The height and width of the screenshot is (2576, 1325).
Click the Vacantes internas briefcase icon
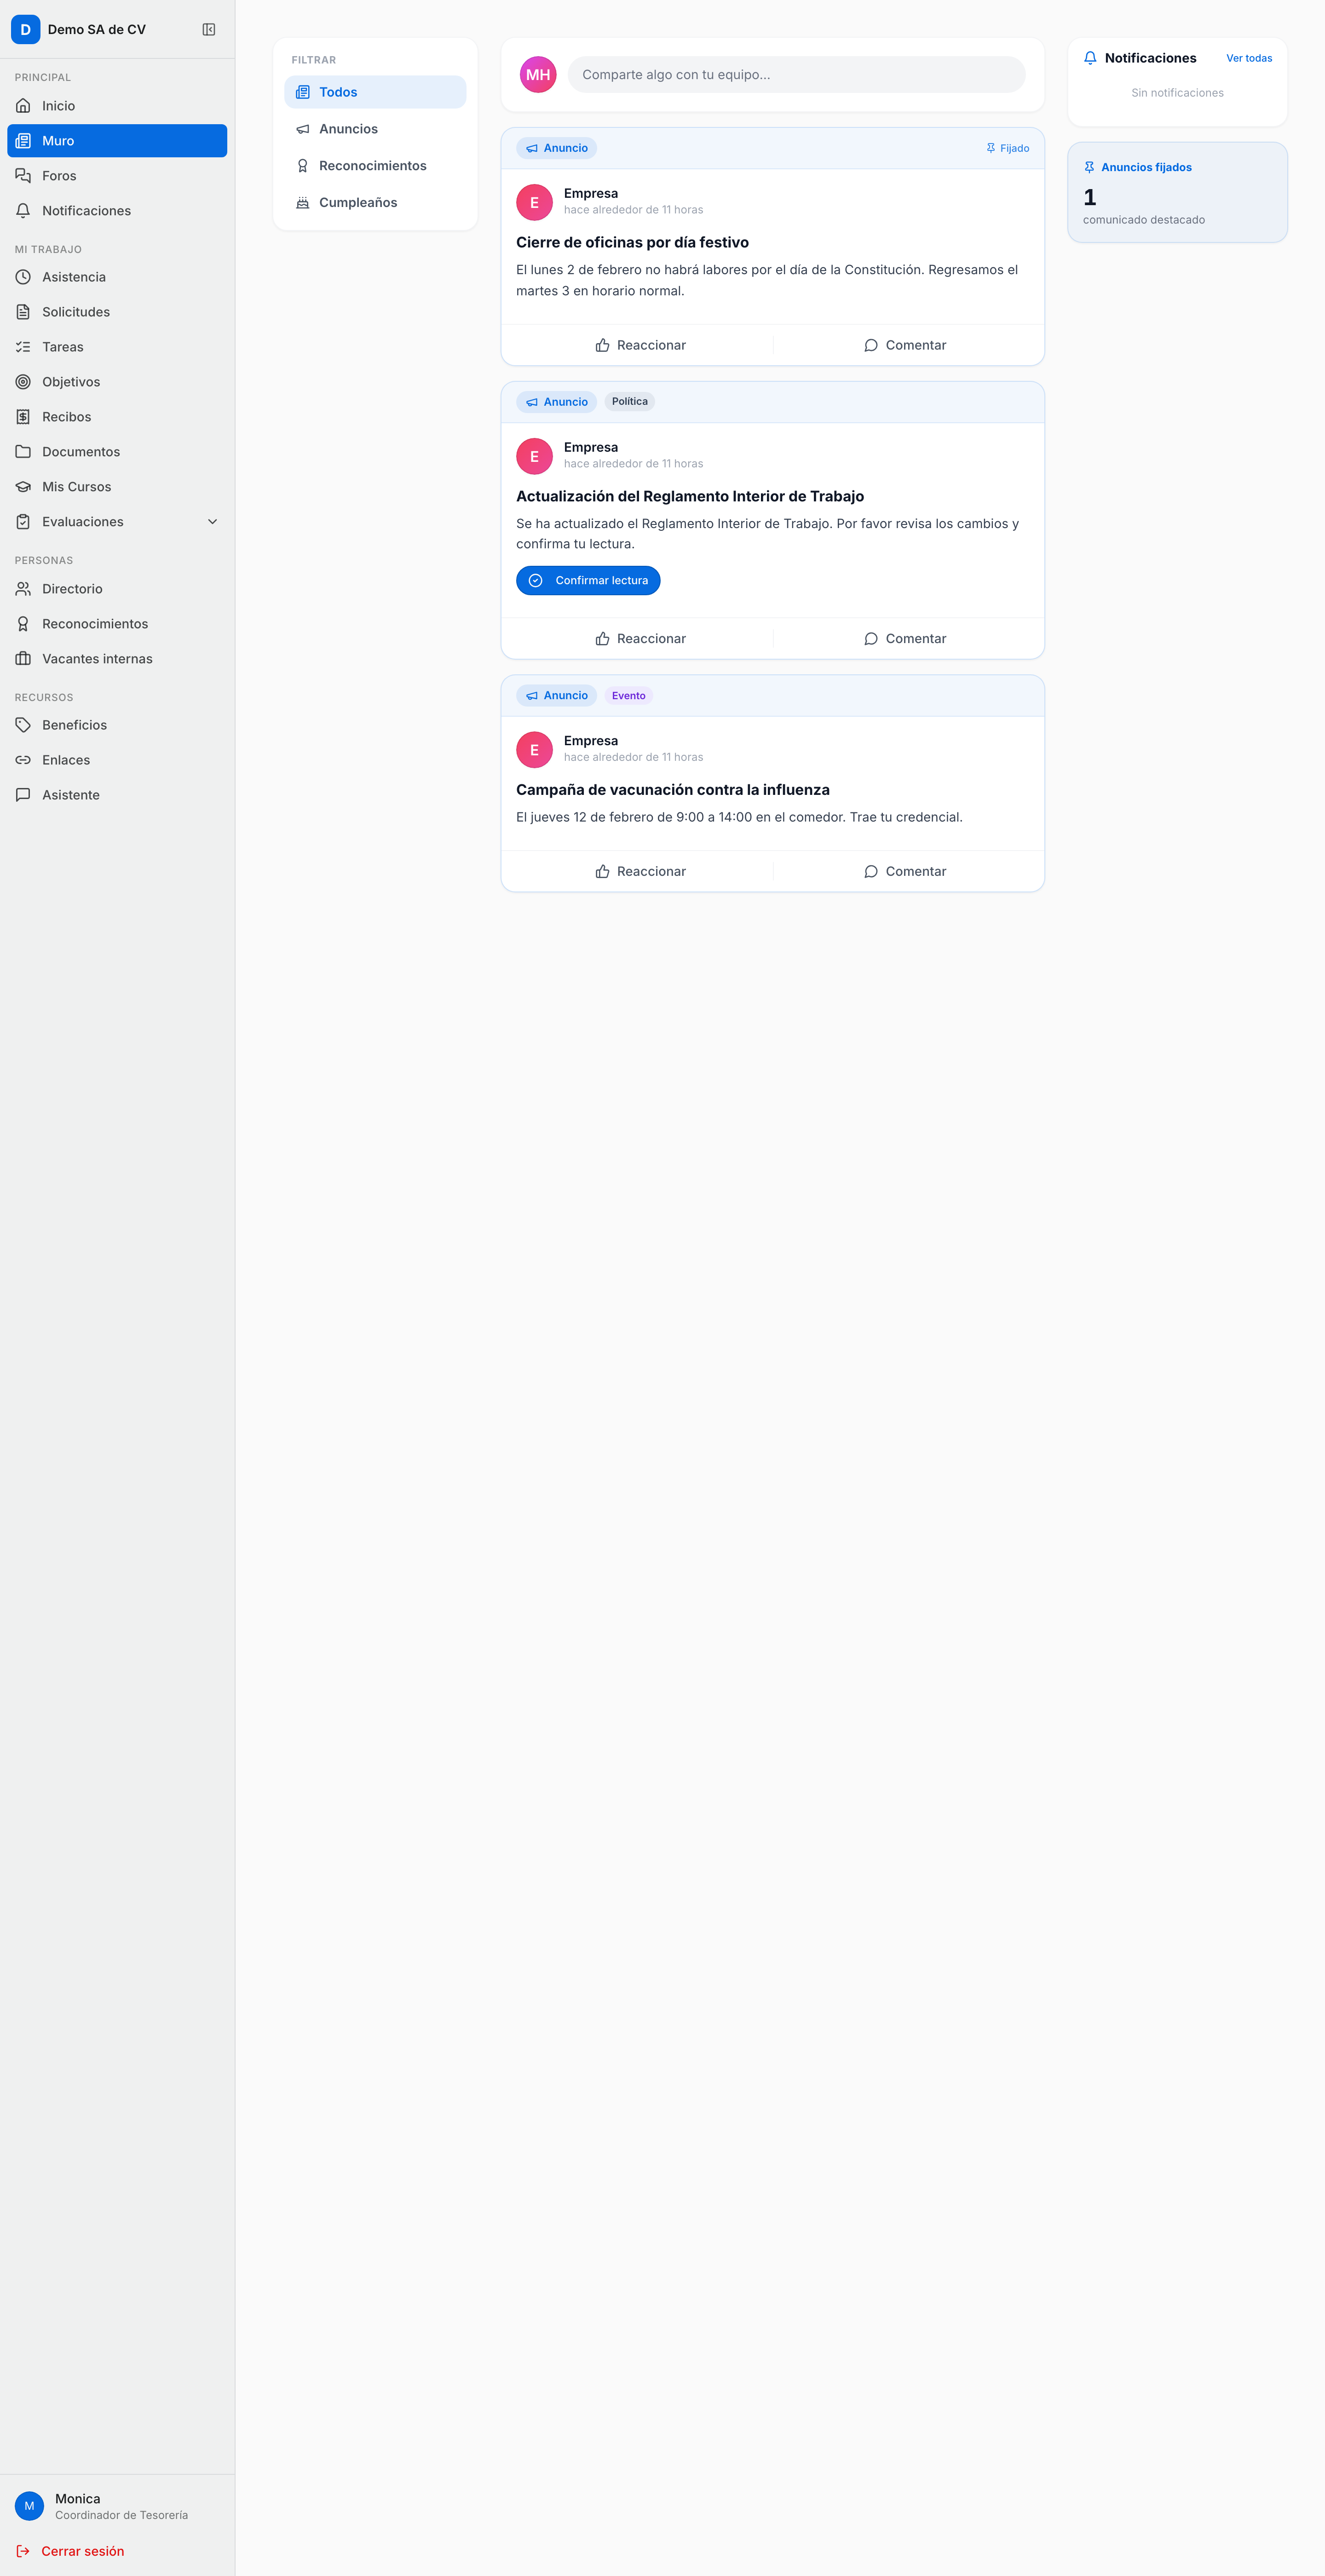pyautogui.click(x=23, y=659)
